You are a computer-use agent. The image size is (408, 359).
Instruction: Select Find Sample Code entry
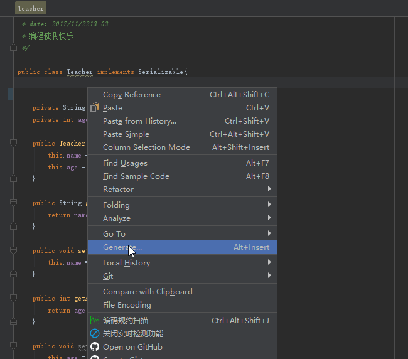coord(182,176)
